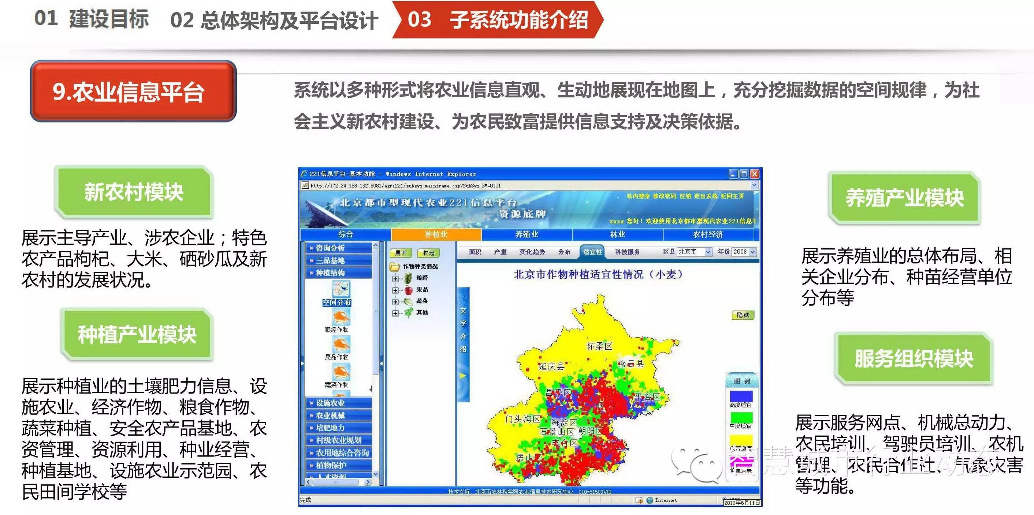Expand the 设施农业 sidebar section
This screenshot has width=1034, height=515.
330,403
